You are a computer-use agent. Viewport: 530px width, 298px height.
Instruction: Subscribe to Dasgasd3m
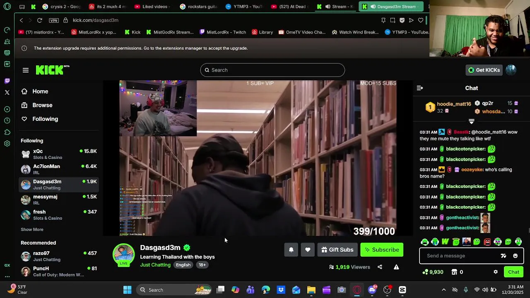[382, 250]
